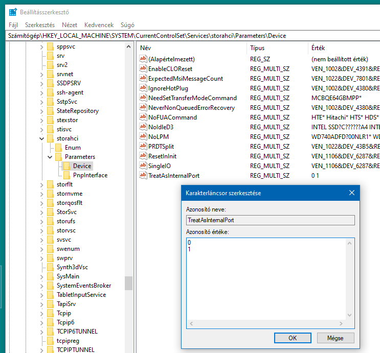Click the registry path address bar
Image resolution: width=380 pixels, height=353 pixels.
pos(193,36)
